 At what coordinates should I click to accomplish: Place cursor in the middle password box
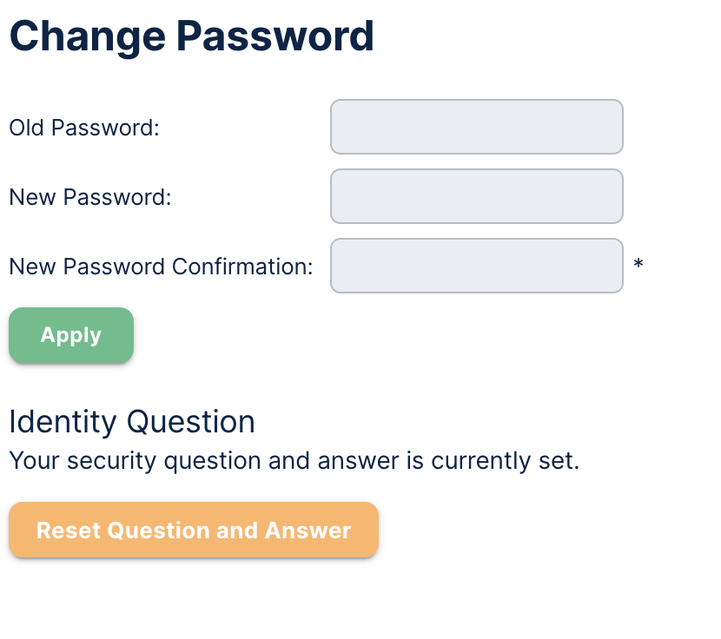point(476,196)
